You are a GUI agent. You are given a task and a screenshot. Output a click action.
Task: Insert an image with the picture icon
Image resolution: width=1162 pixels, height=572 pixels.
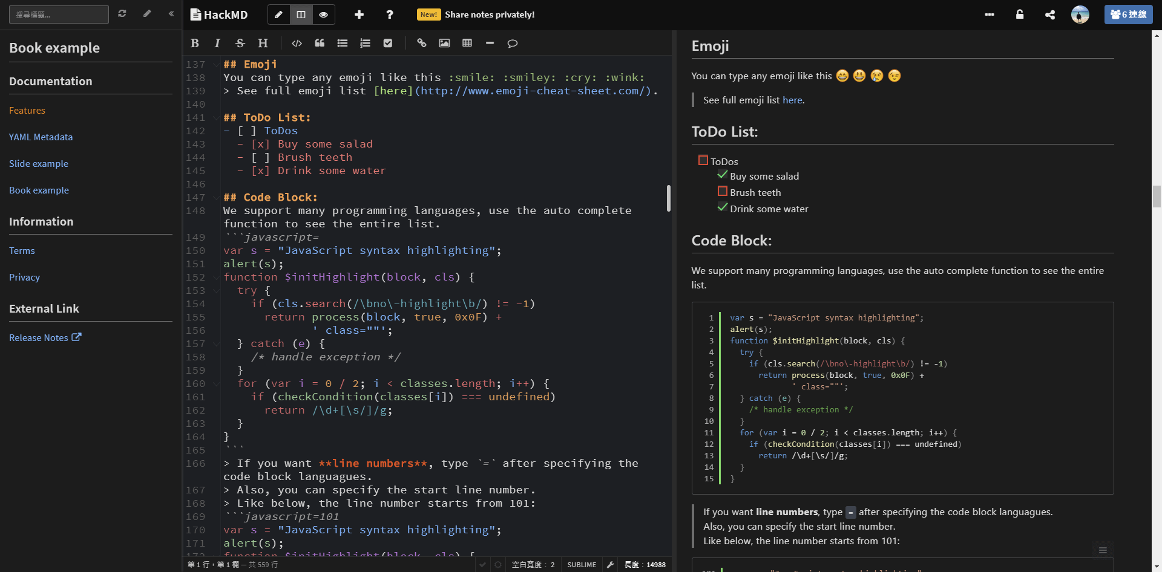(x=444, y=43)
